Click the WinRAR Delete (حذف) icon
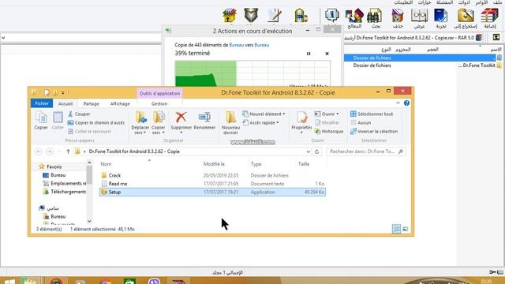This screenshot has width=505, height=284. [x=398, y=16]
